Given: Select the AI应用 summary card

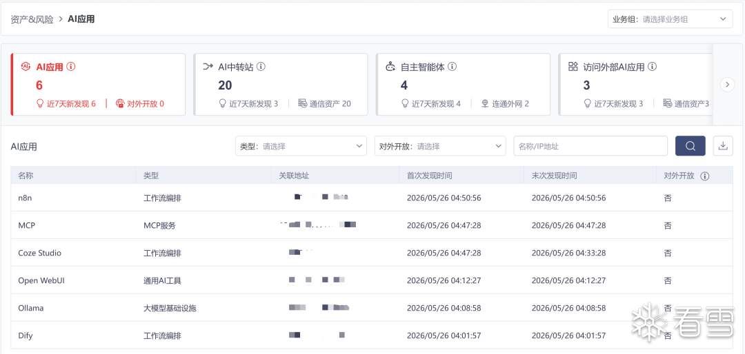Looking at the screenshot, I should [98, 85].
